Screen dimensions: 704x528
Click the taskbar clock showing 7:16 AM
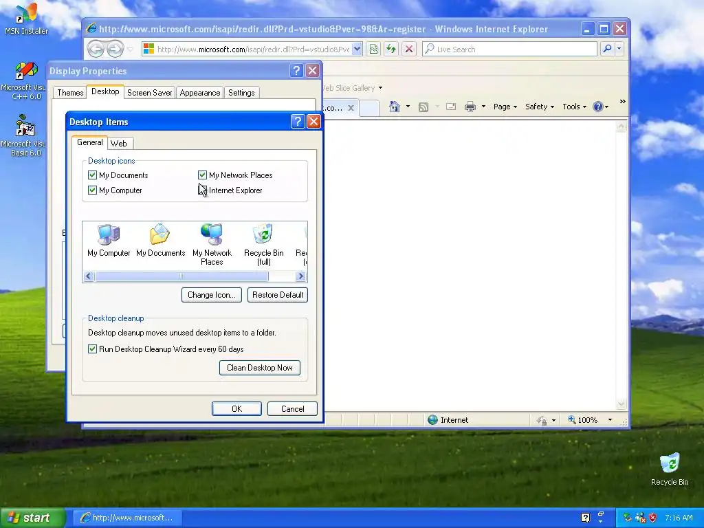click(679, 518)
